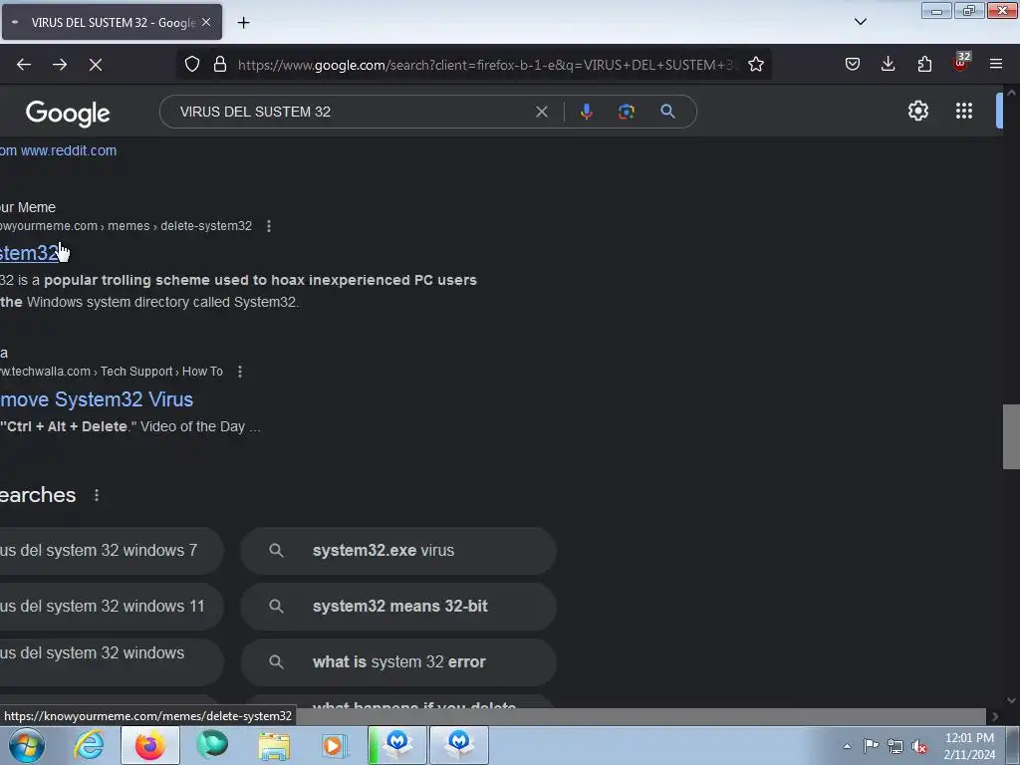Screen dimensions: 1020x765
Task: Open tracking protection shield icon
Action: [x=192, y=65]
